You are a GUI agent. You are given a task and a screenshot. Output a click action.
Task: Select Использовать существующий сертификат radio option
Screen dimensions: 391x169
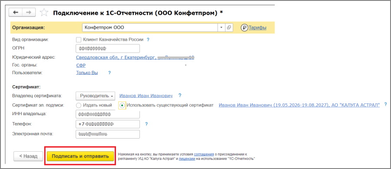point(122,105)
